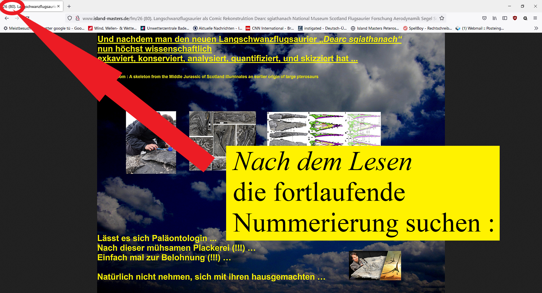
Task: Close the Langschwanzflugsaurier tab
Action: click(58, 6)
